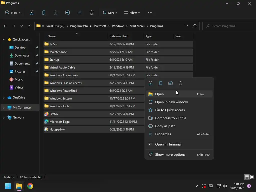Select the Virtual Audio Cable folder

(x=118, y=67)
